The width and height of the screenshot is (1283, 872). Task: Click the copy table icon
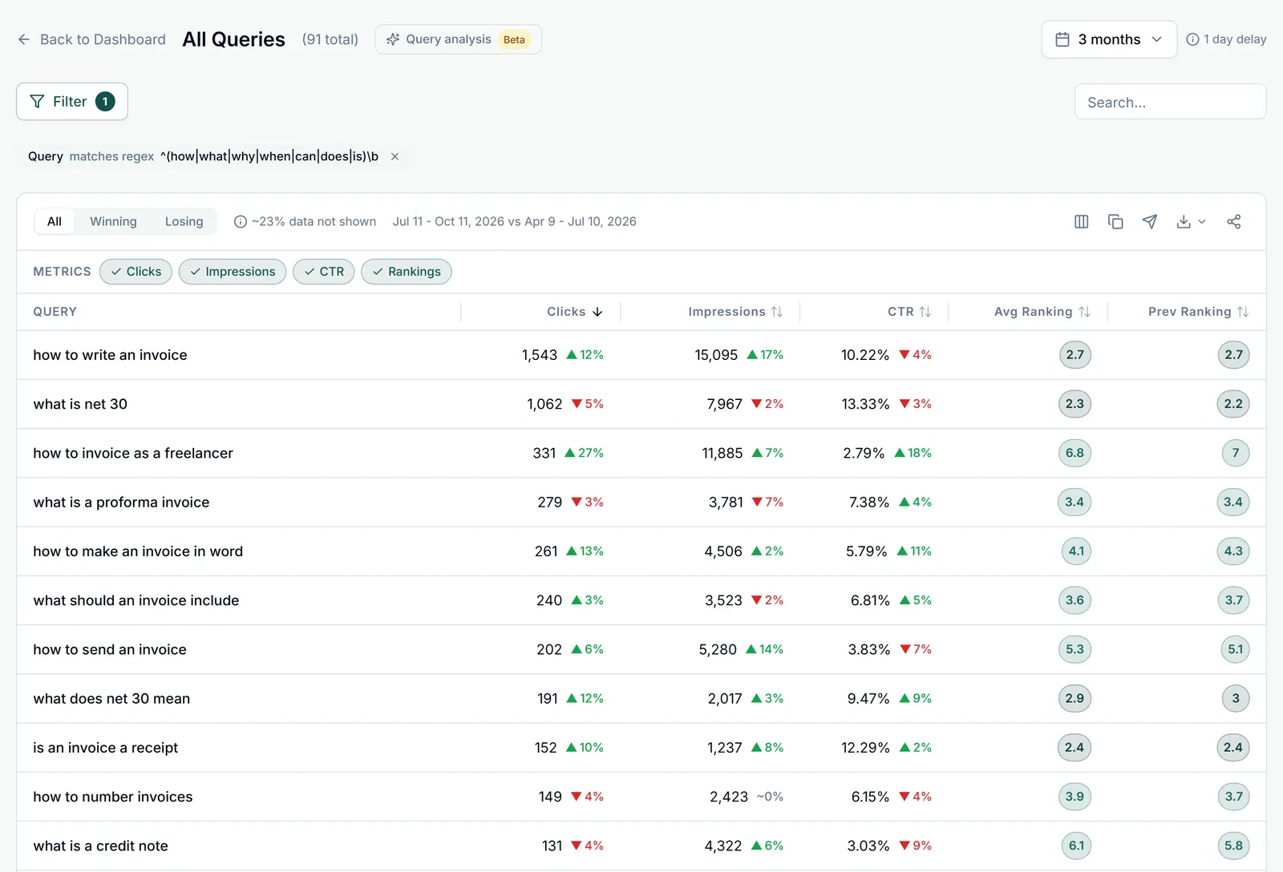click(x=1115, y=222)
